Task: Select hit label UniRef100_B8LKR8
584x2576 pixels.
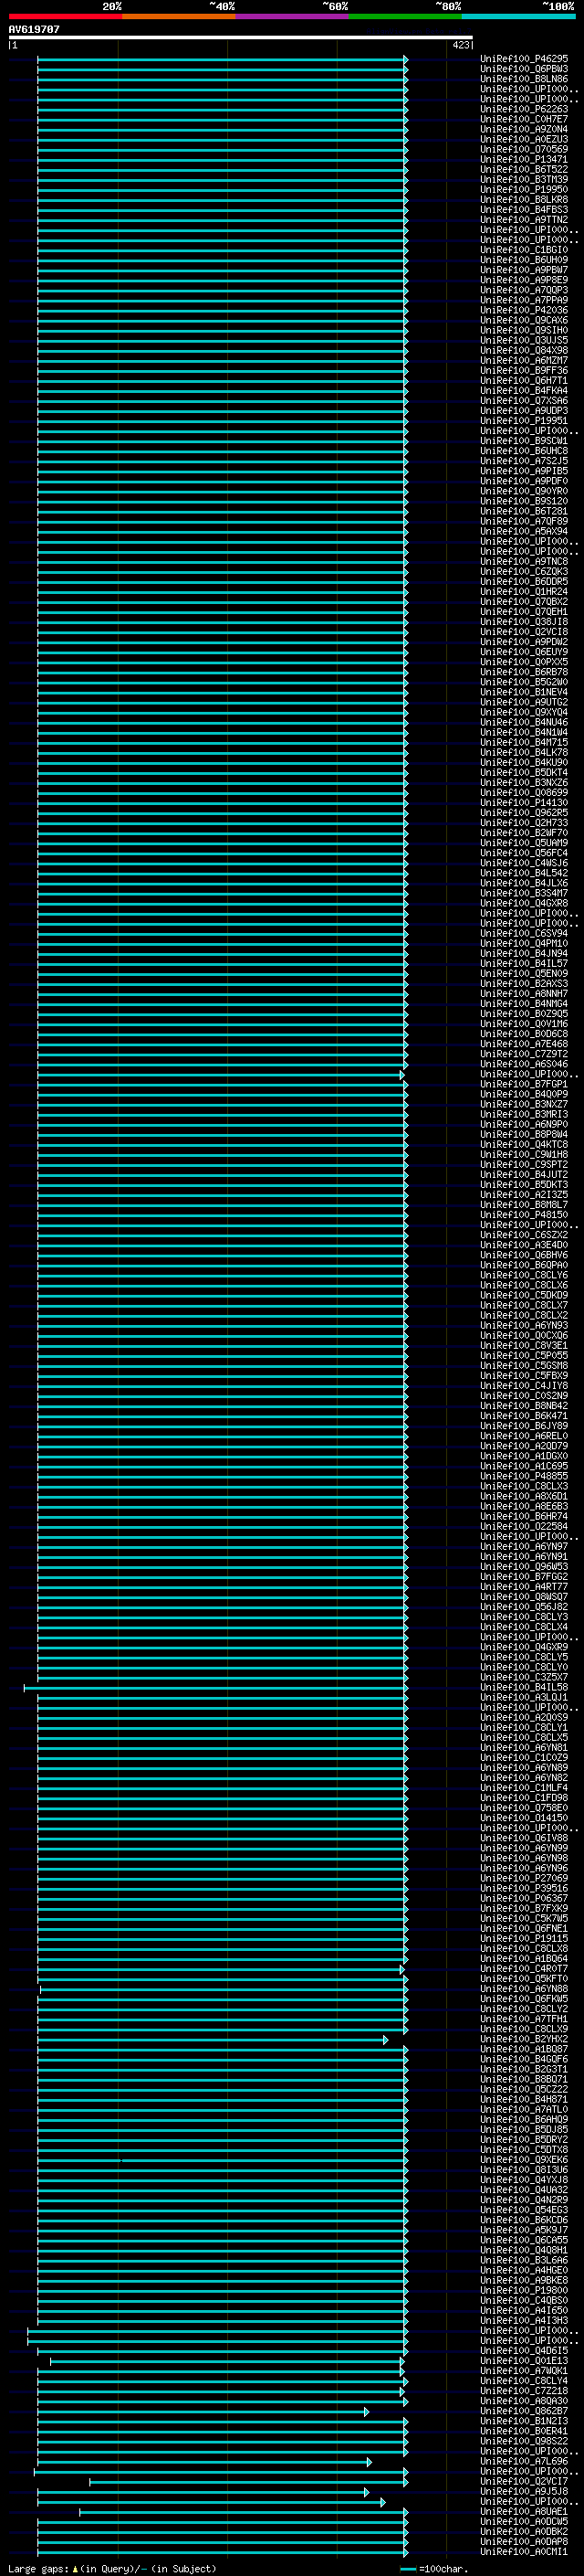Action: [524, 199]
